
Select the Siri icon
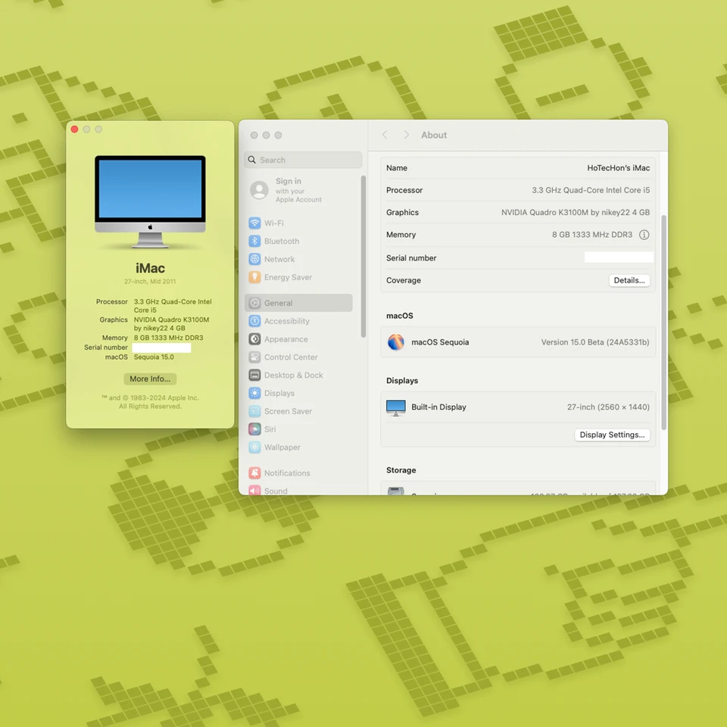(254, 429)
